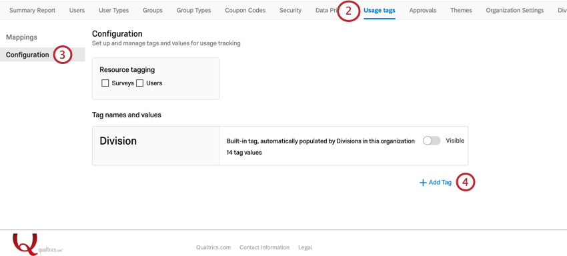Switch to the Approvals tab
This screenshot has width=567, height=256.
coord(423,11)
